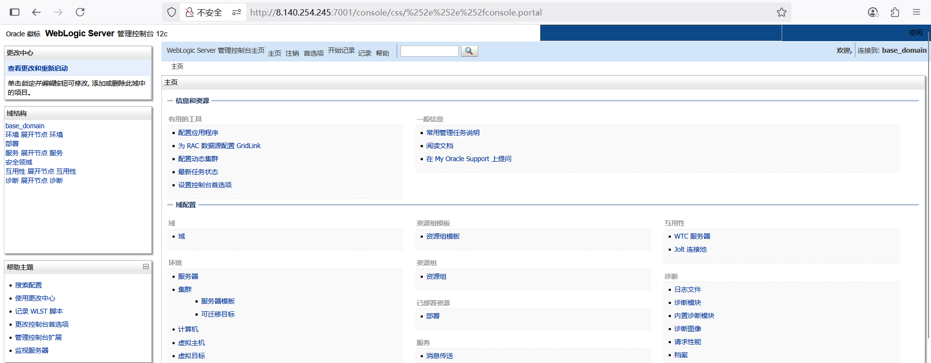Open the extensions puzzle icon
931x363 pixels.
click(x=895, y=12)
